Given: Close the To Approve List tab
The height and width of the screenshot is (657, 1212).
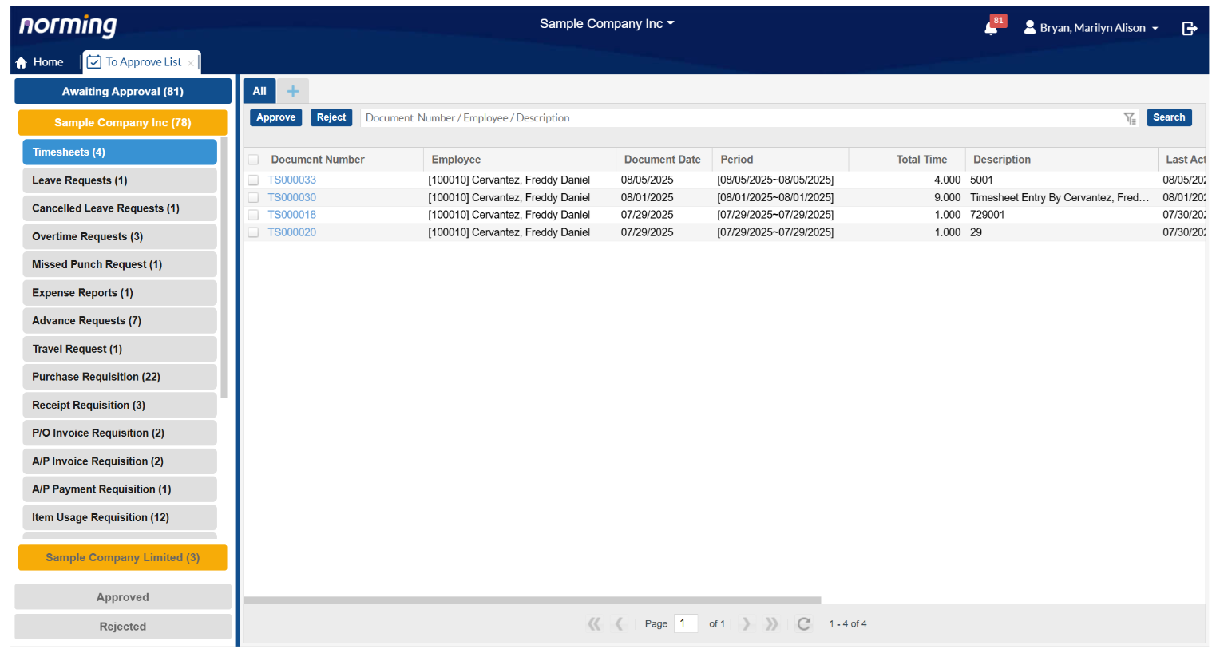Looking at the screenshot, I should pyautogui.click(x=191, y=63).
